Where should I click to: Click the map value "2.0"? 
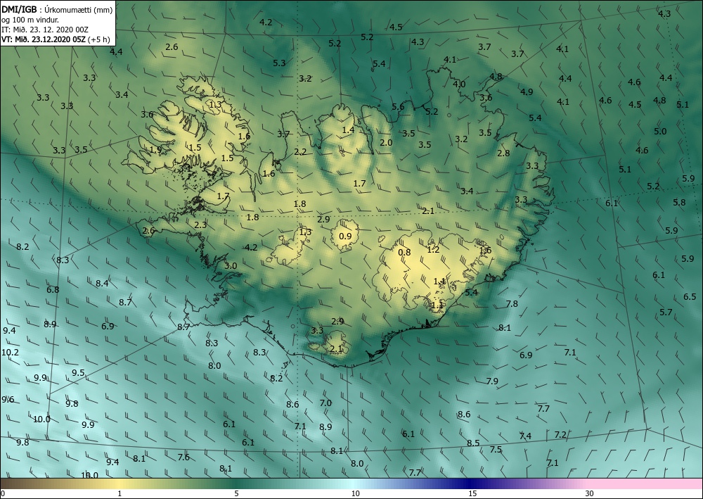[x=386, y=143]
